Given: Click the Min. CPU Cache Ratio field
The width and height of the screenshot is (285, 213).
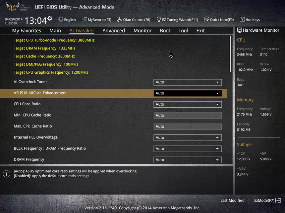Looking at the screenshot, I should pos(188,116).
